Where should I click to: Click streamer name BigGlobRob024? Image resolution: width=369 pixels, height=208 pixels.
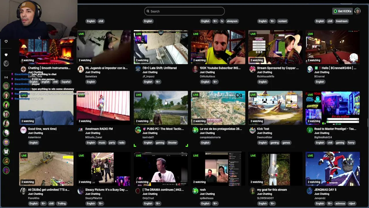point(323,138)
